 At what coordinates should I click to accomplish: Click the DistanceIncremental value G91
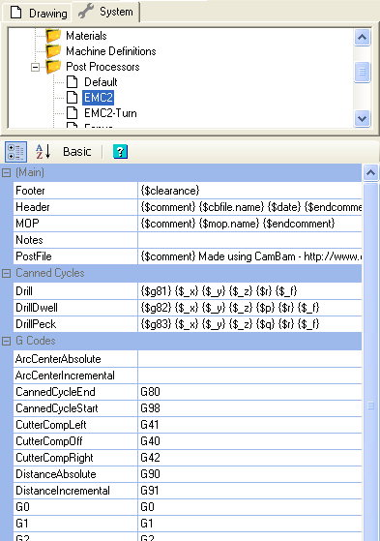pos(249,491)
